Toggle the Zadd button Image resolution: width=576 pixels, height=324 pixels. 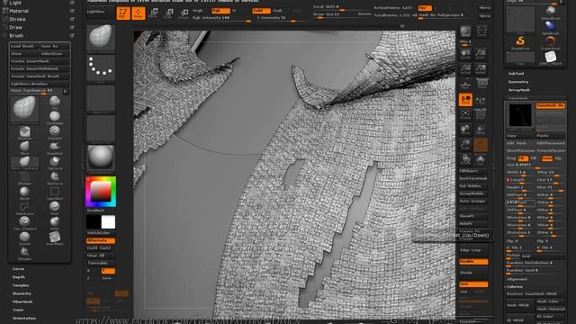(x=261, y=11)
